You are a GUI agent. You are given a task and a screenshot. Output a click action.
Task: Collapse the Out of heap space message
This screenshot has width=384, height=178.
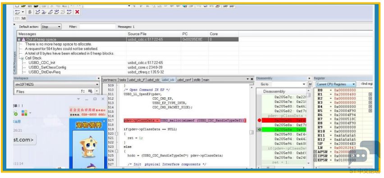pos(19,39)
